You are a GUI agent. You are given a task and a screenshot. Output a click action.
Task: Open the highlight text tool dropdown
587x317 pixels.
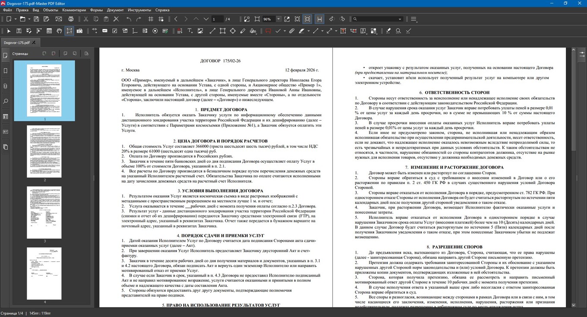click(309, 31)
